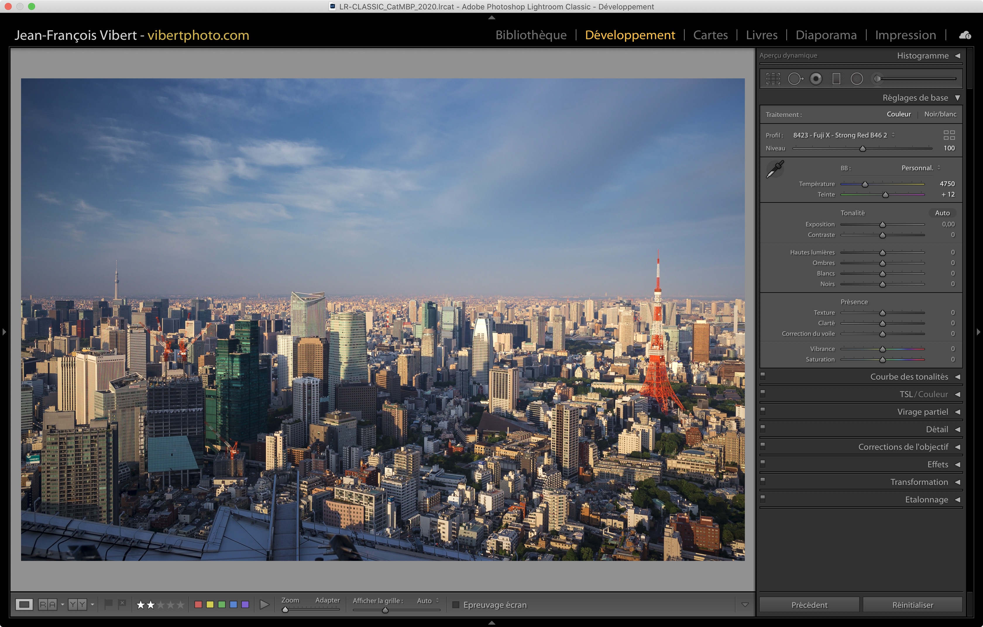This screenshot has height=627, width=983.
Task: Enable the Epreuvage écran checkbox
Action: point(456,604)
